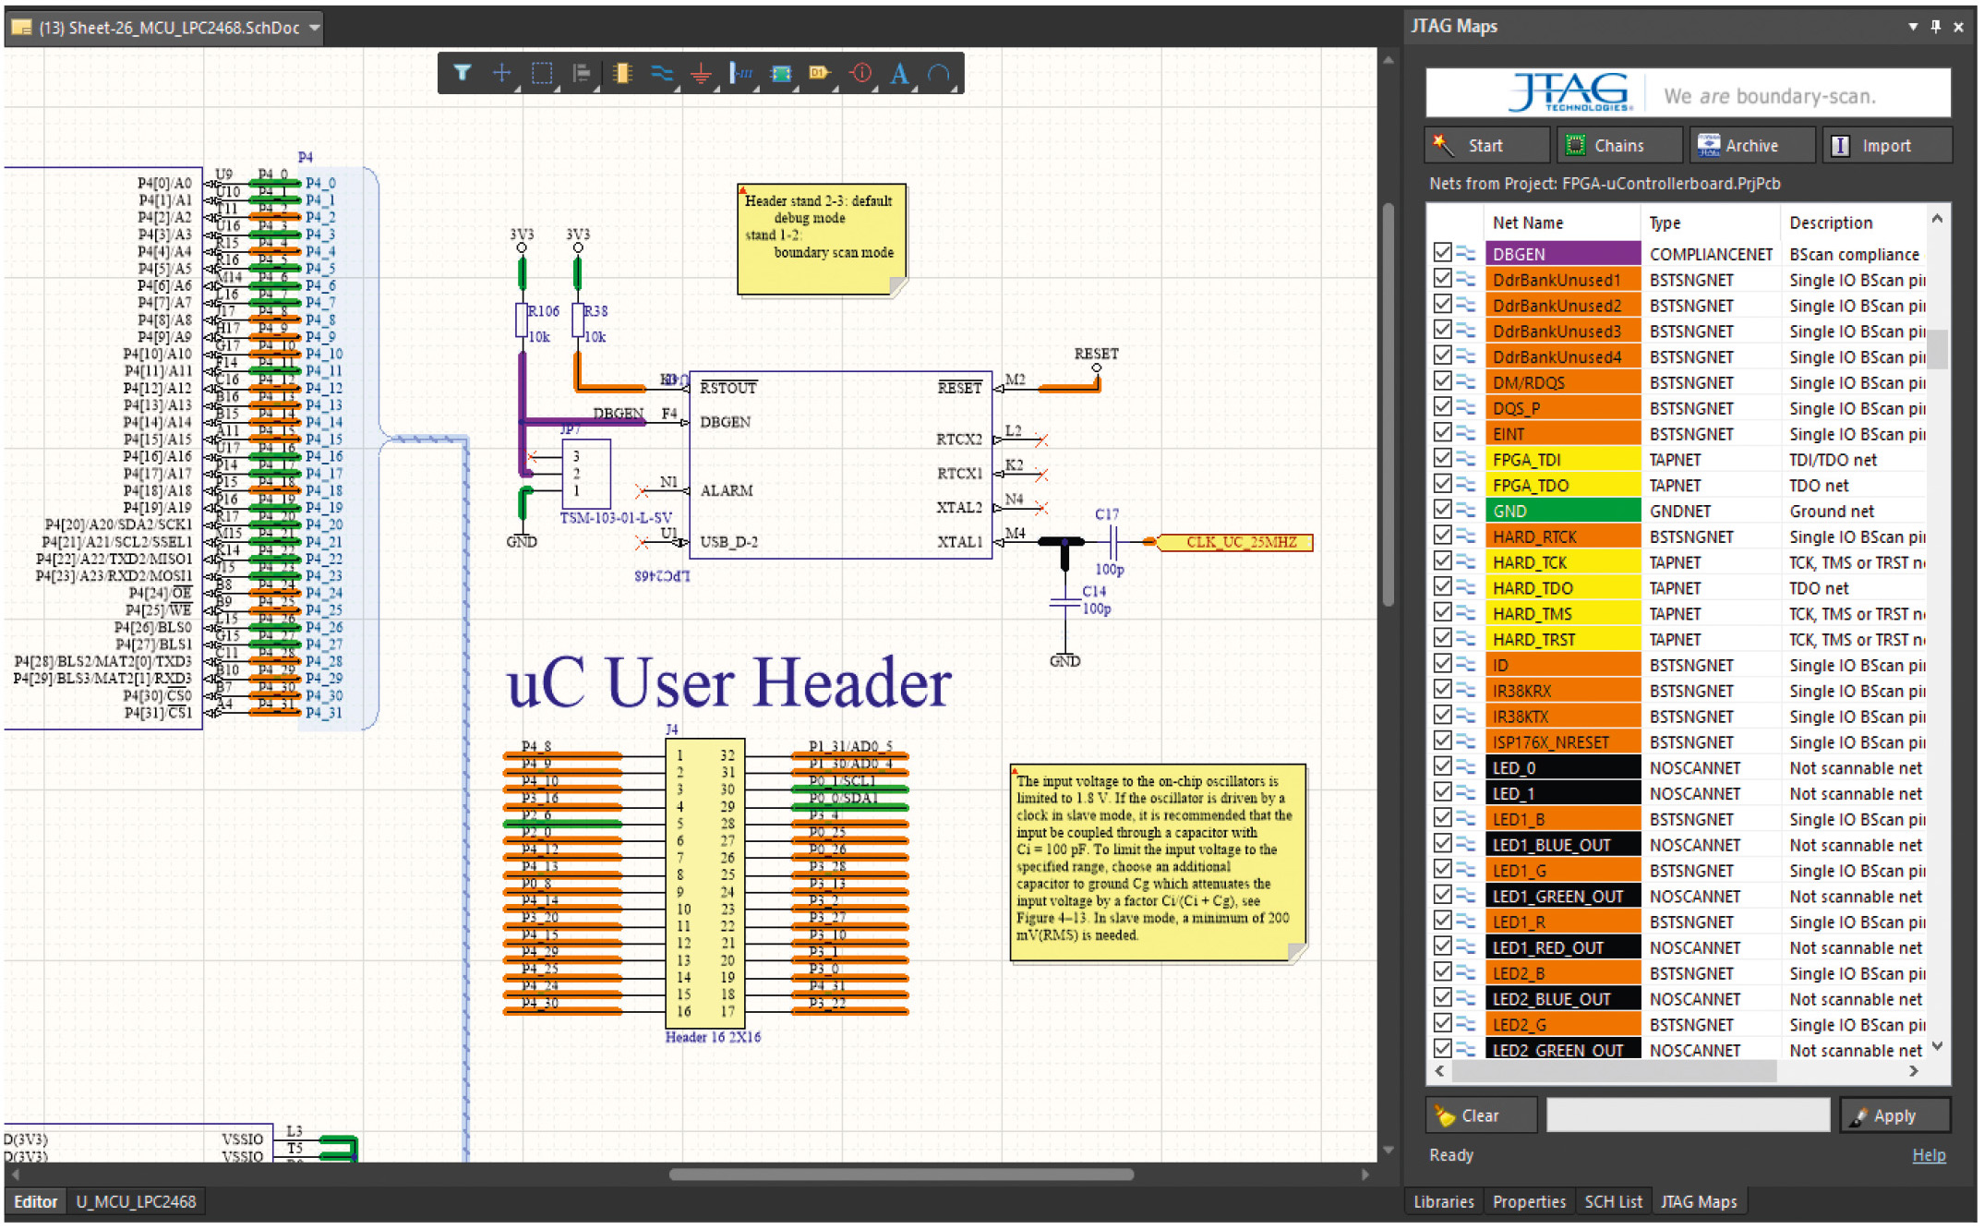Click the Chains button
The image size is (1984, 1229).
click(x=1618, y=146)
